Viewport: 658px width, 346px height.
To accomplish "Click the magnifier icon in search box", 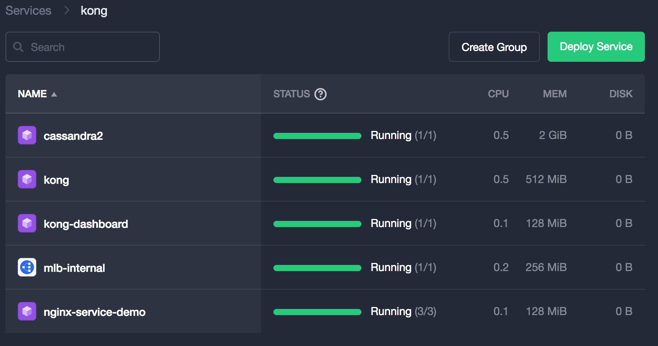I will 18,47.
